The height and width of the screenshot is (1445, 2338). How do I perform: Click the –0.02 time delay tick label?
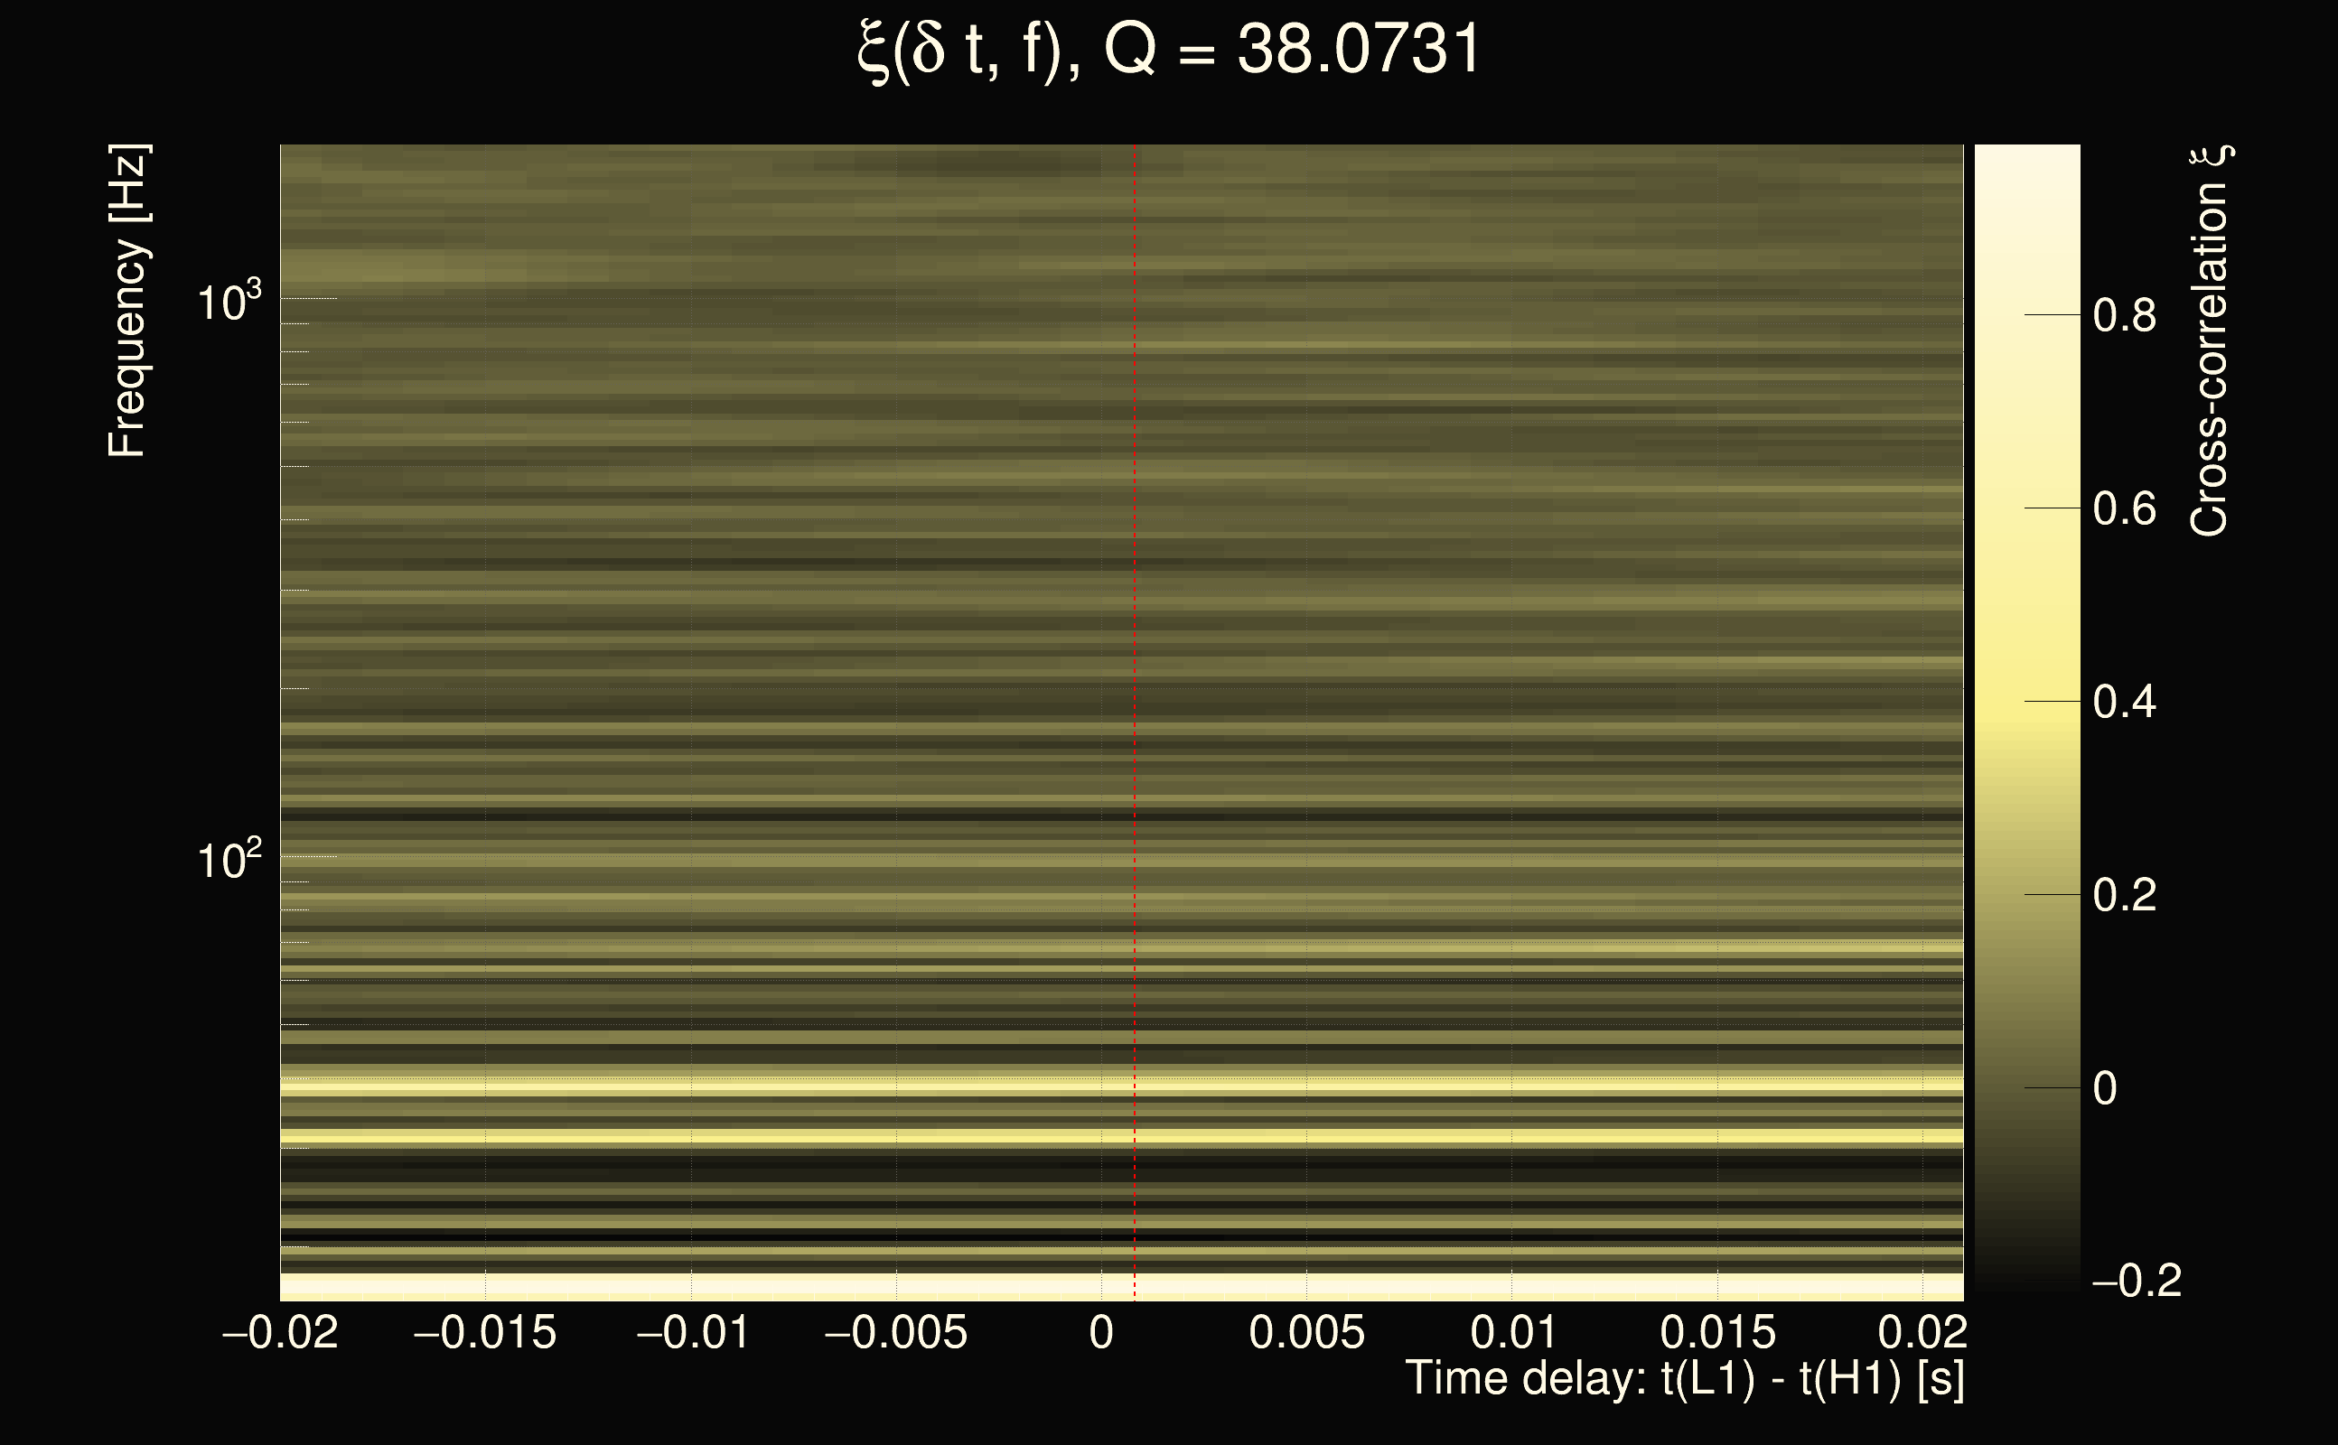tap(280, 1333)
